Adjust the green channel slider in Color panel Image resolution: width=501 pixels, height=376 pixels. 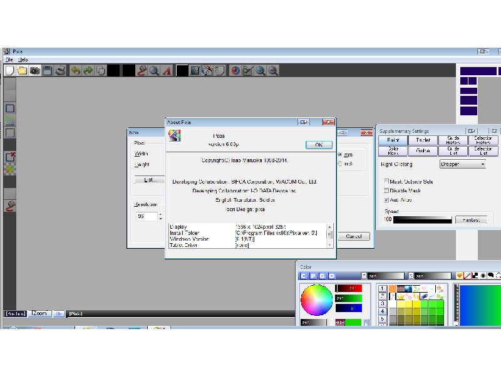point(349,298)
